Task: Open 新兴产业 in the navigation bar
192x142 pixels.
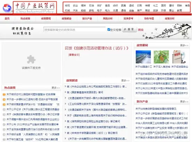Action: click(x=87, y=18)
